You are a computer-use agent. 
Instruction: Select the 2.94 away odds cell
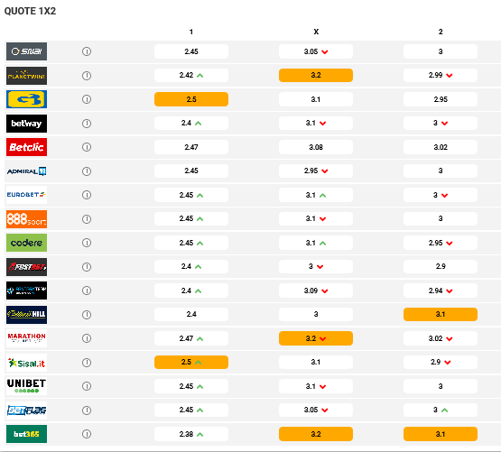pos(441,291)
